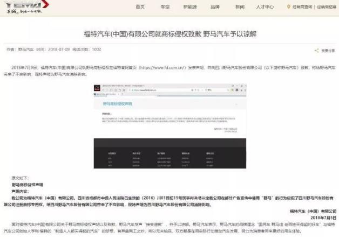
Task: Click the date 2018年7月5日 under the signature
Action: click(324, 218)
